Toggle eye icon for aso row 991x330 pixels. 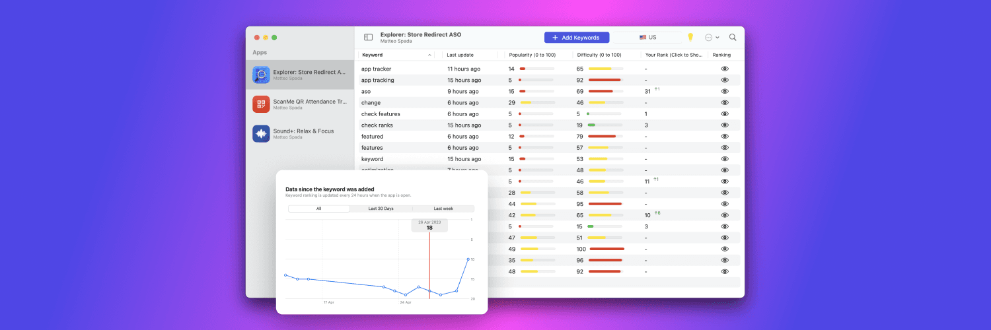point(725,91)
